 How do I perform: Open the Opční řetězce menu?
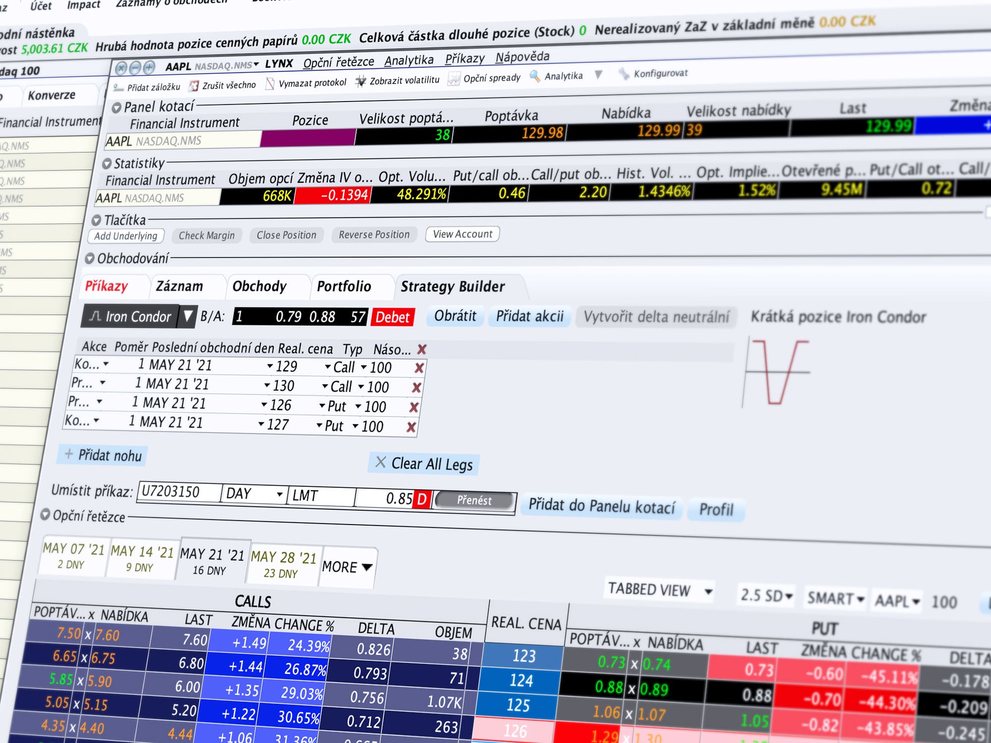point(338,62)
